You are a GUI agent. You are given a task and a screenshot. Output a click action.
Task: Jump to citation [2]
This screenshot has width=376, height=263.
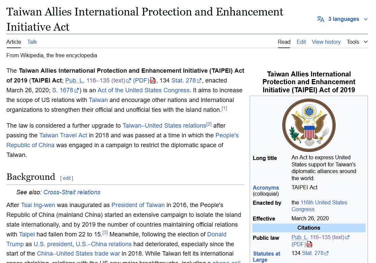(x=209, y=124)
